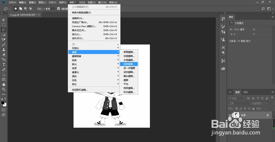Choose 高斯模糊 Gaussian Blur
Screen dimensions: 275x142
(x=129, y=64)
